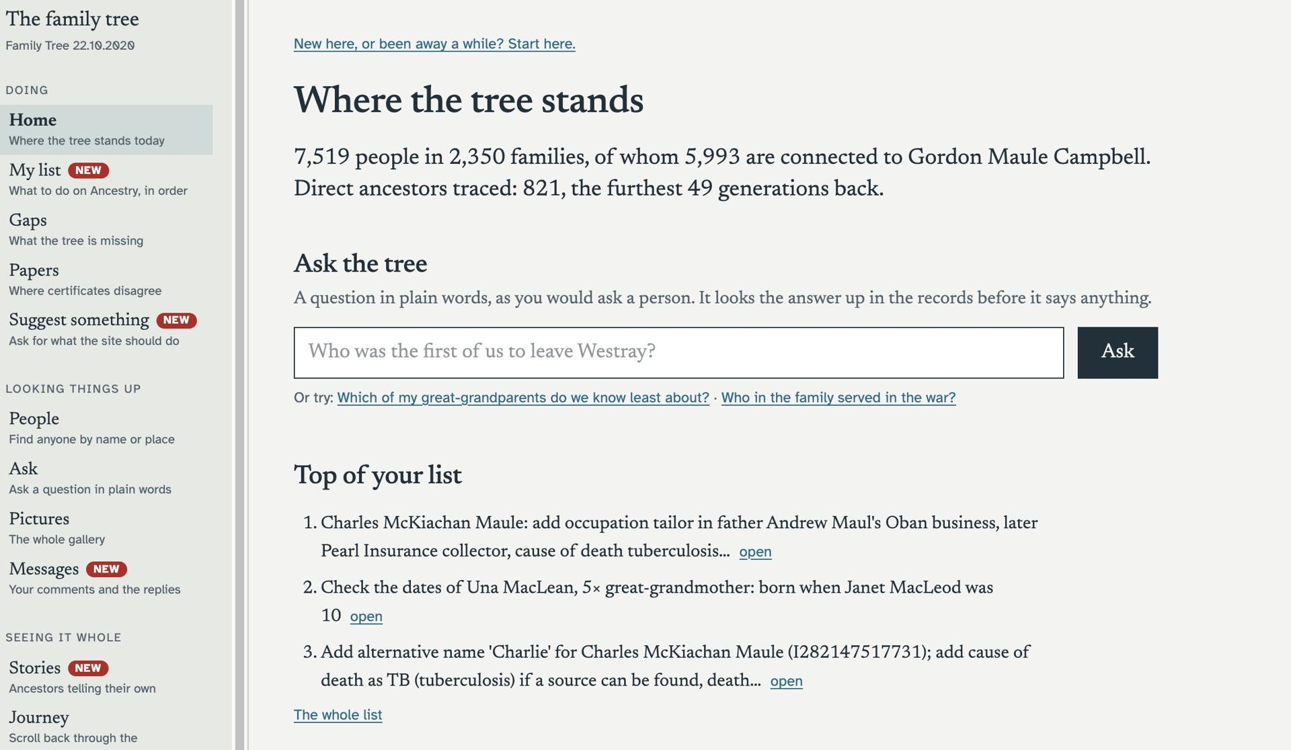Open the 'Charlie' alternative name item
1291x750 pixels.
coord(786,681)
